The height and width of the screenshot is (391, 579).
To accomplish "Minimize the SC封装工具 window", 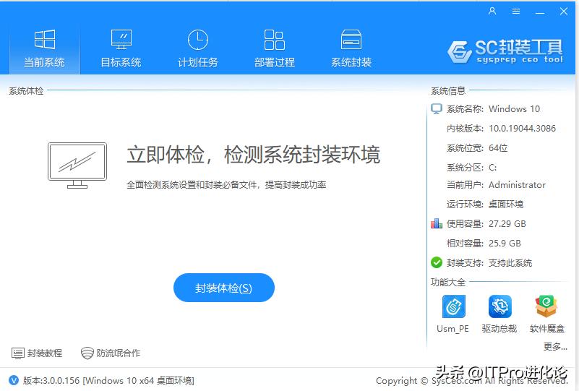I will (540, 13).
